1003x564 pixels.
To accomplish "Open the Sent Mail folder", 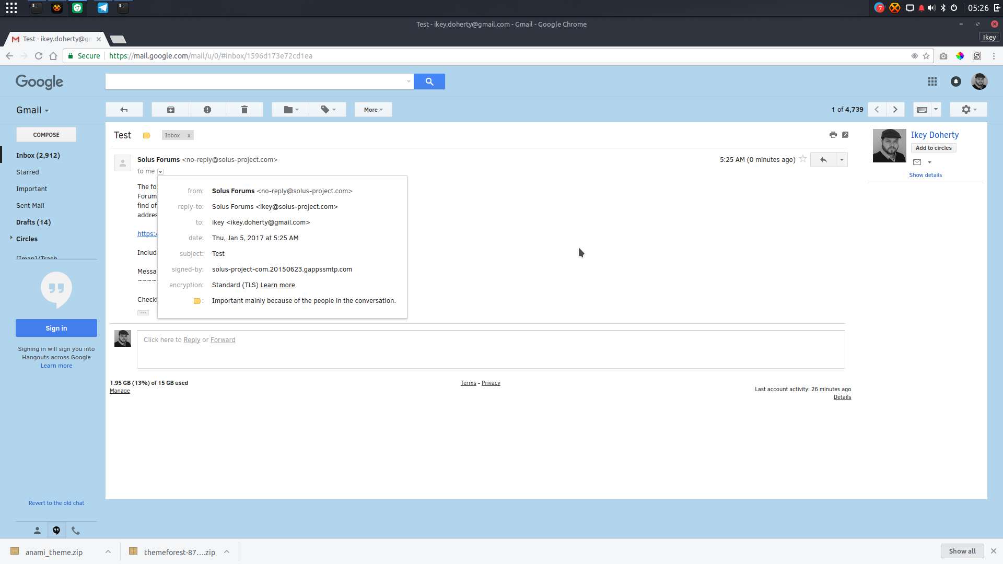I will tap(30, 206).
